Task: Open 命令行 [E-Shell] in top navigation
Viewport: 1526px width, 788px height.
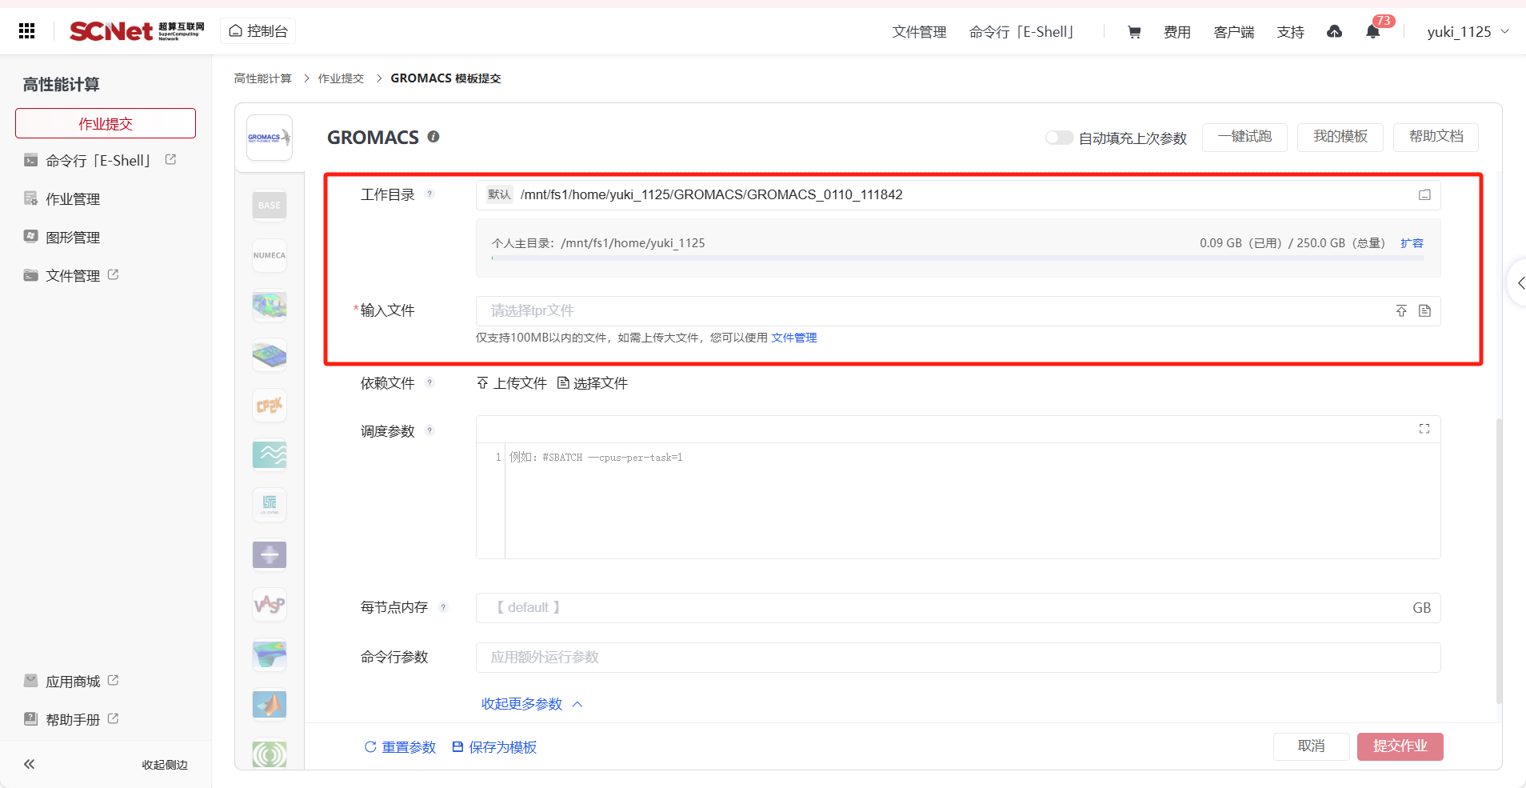Action: (x=1022, y=32)
